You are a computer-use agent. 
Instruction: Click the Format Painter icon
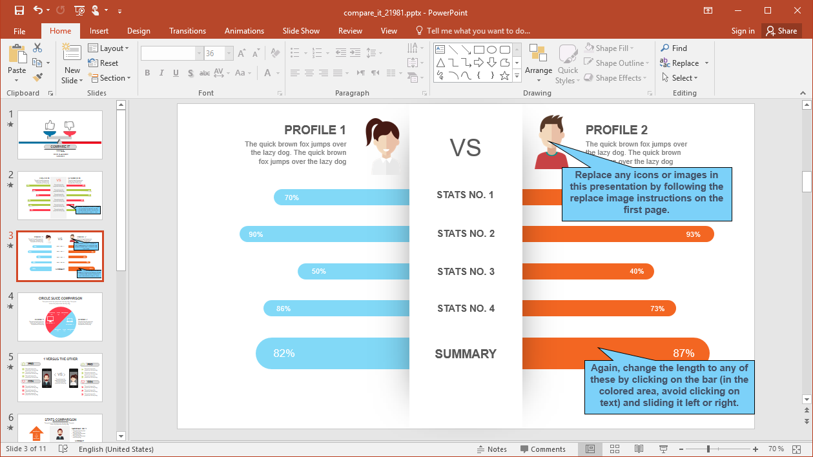click(37, 77)
